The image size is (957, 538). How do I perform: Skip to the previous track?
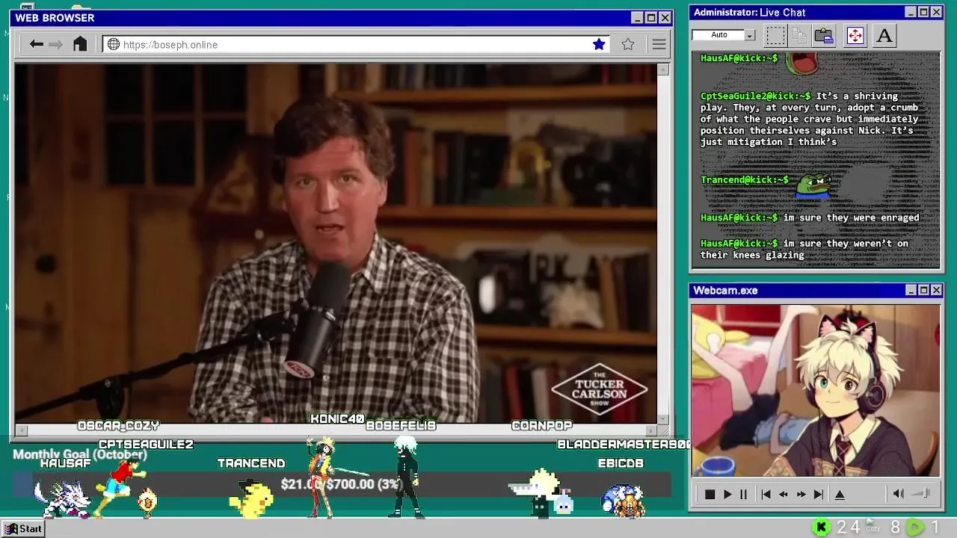tap(766, 495)
